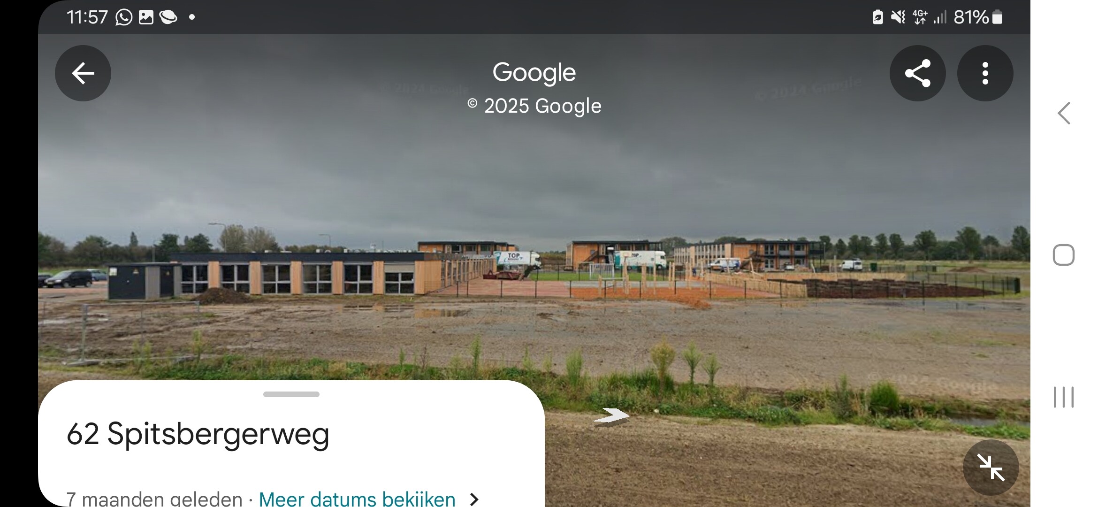The height and width of the screenshot is (507, 1098).
Task: Open the WhatsApp notification icon
Action: [x=124, y=17]
